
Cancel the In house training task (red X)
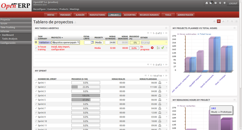152,48
